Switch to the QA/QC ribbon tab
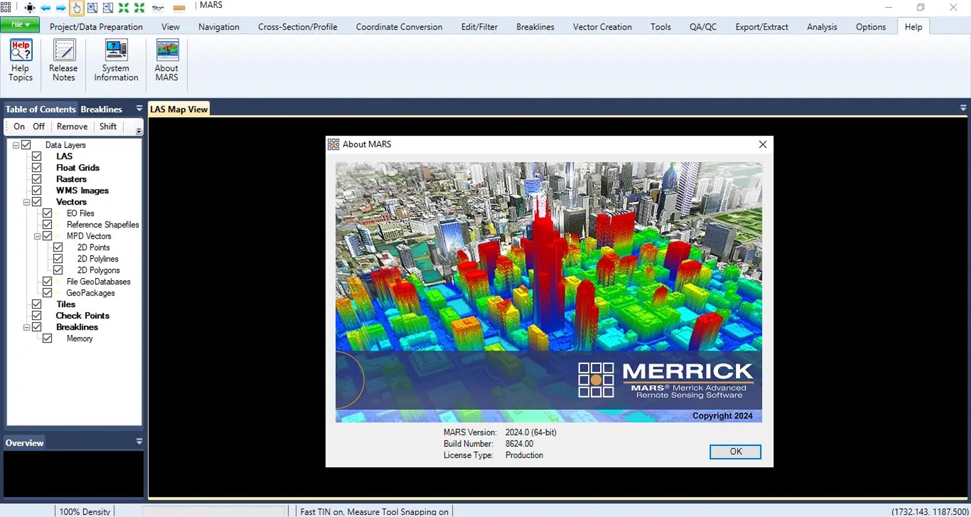971x517 pixels. (x=702, y=27)
